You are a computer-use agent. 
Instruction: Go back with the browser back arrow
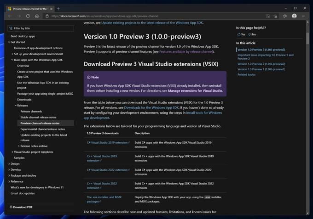point(10,16)
